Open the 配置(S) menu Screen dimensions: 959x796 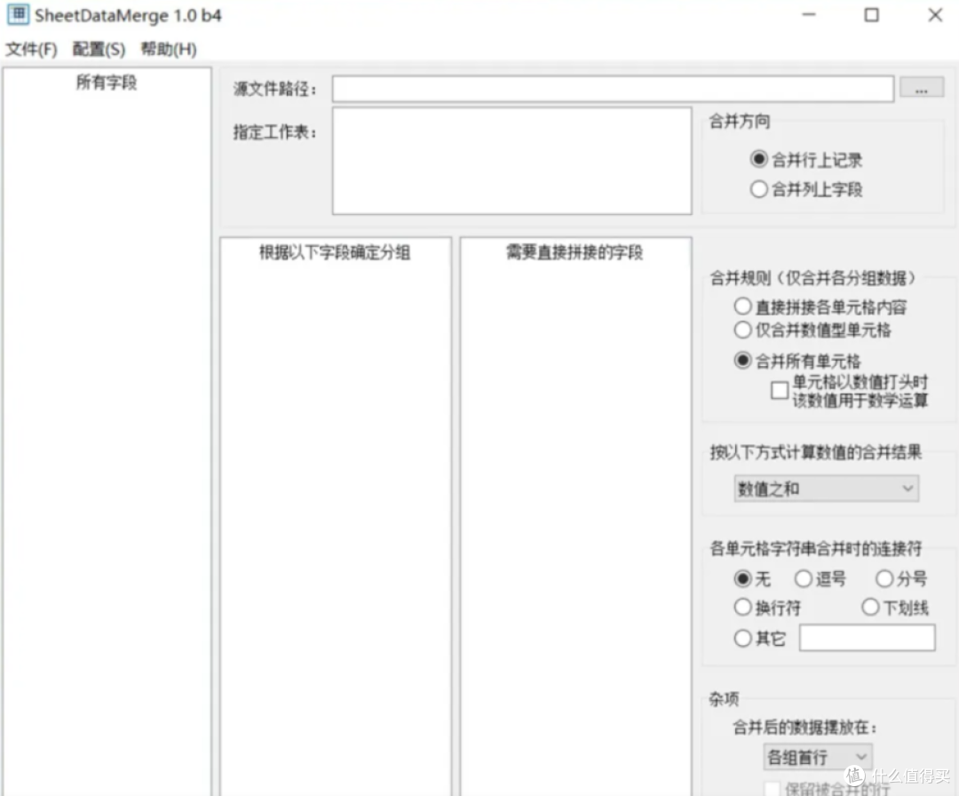point(99,49)
